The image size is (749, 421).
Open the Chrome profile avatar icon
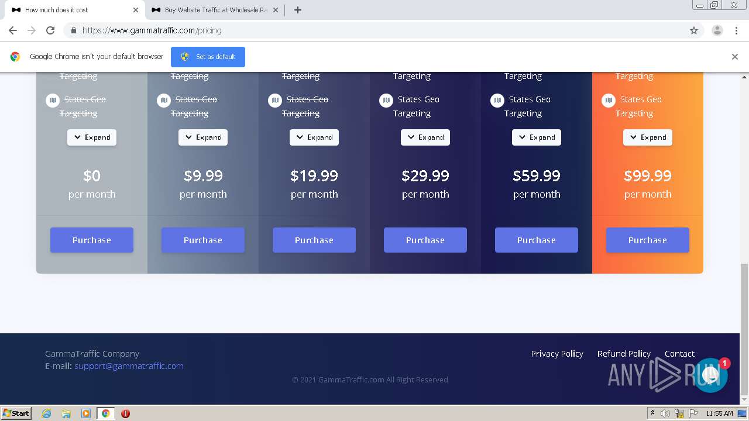click(717, 30)
